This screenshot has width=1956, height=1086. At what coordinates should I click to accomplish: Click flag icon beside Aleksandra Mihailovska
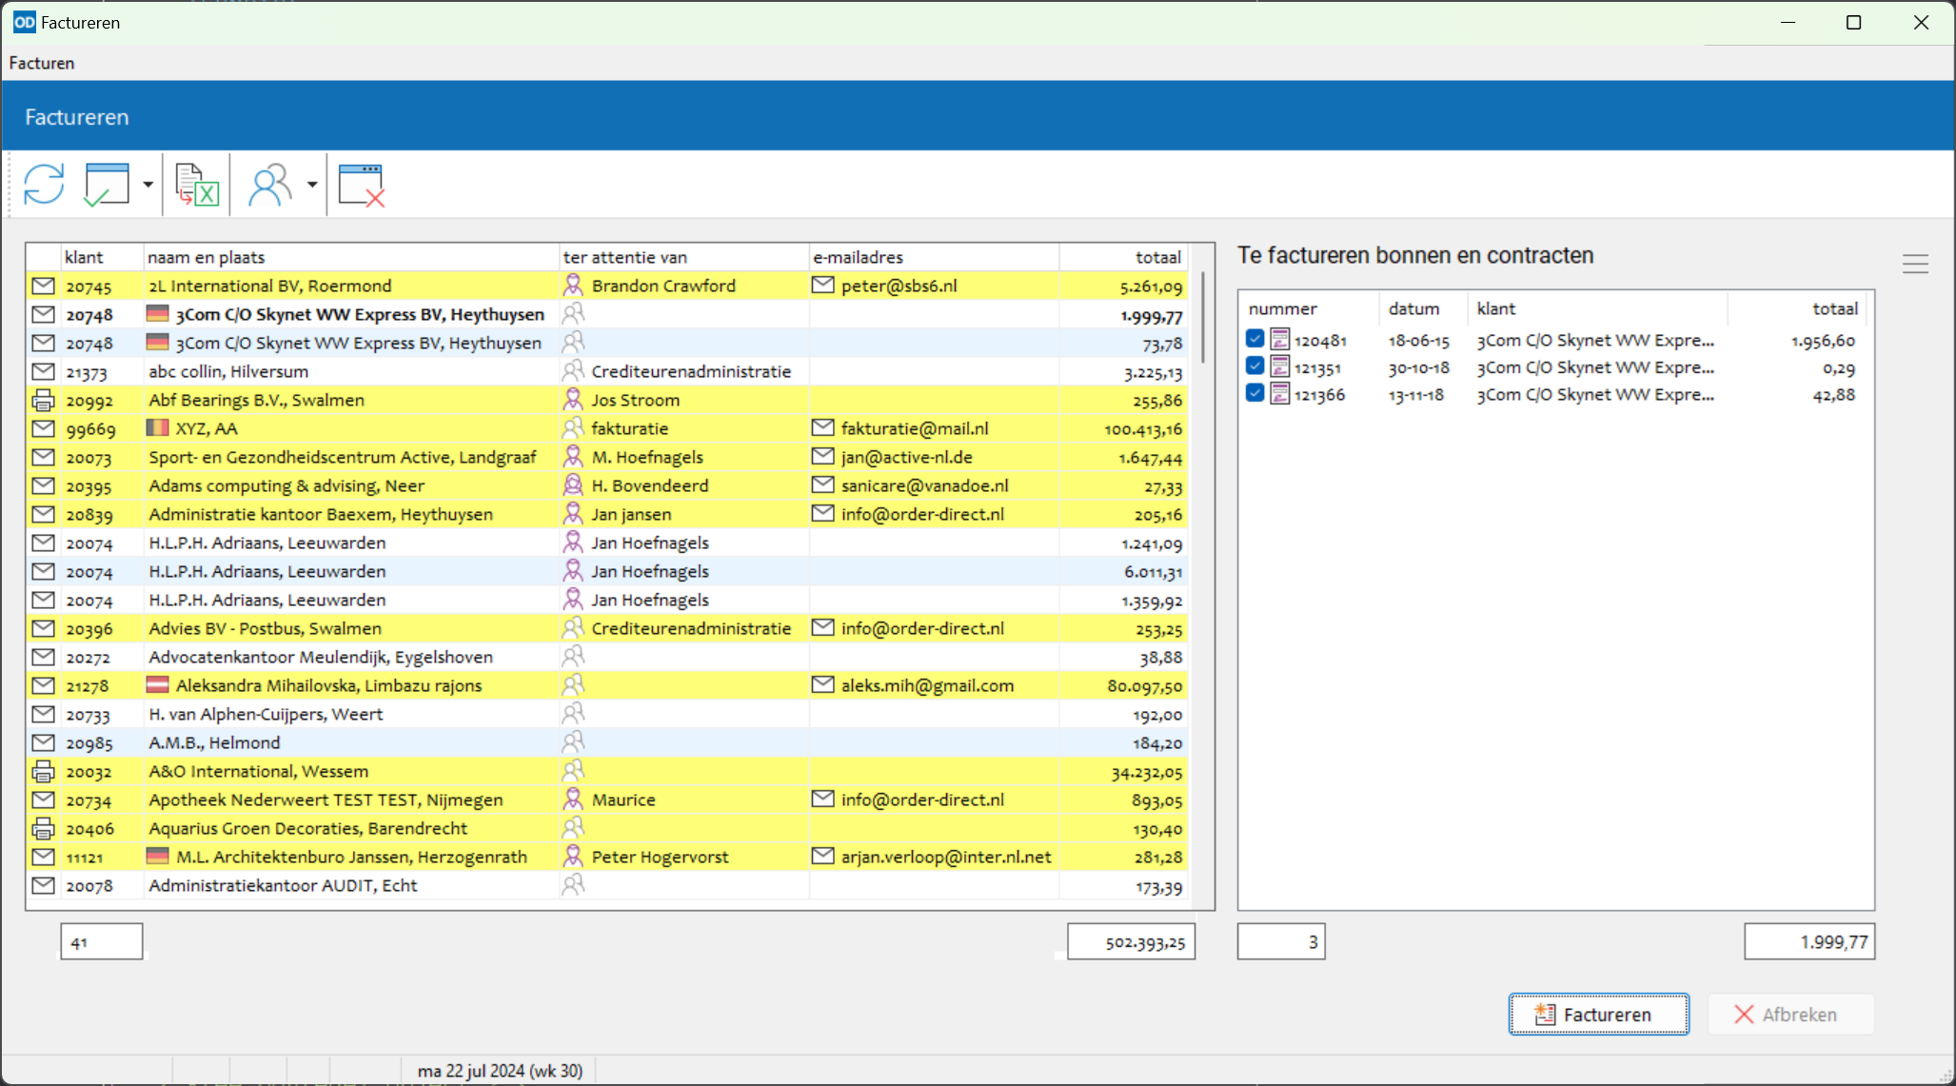(x=158, y=684)
